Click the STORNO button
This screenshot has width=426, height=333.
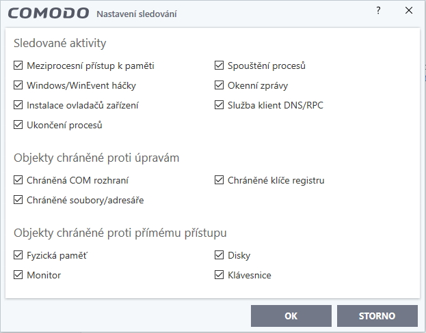pyautogui.click(x=377, y=316)
